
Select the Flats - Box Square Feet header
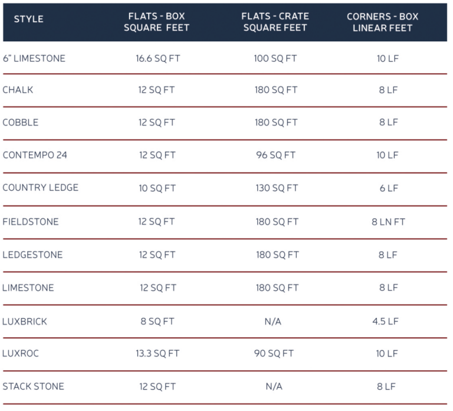(x=156, y=22)
